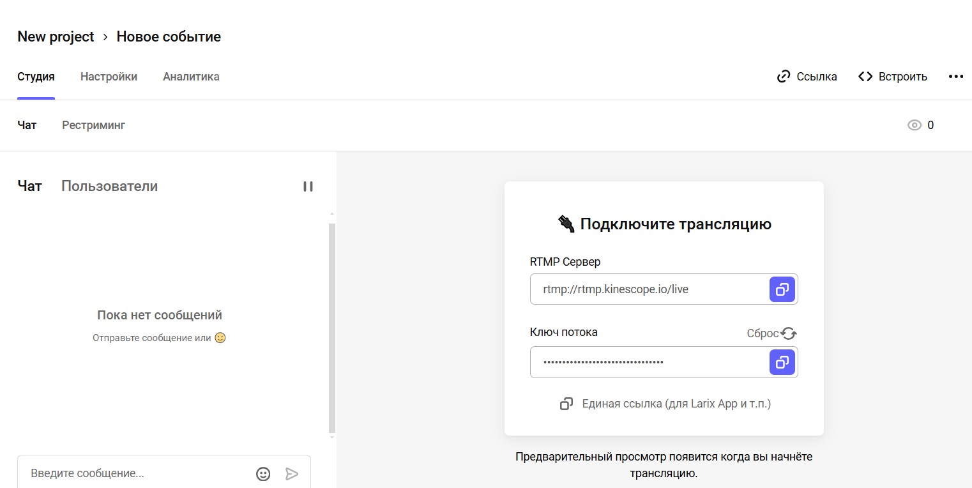Open the Аналитика tab
Image resolution: width=972 pixels, height=488 pixels.
pos(191,77)
